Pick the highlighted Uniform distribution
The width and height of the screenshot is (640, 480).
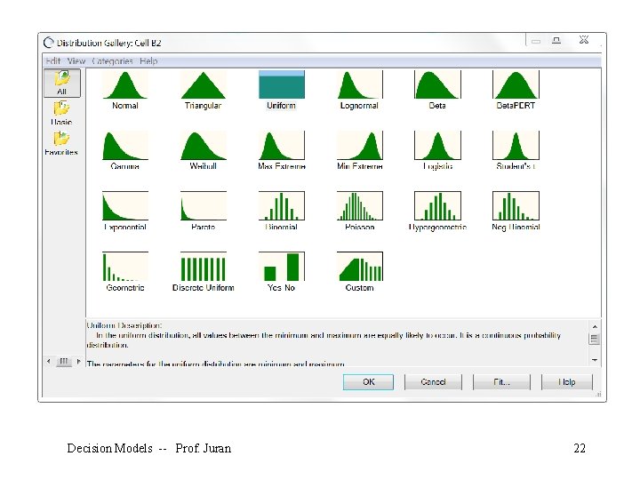coord(282,84)
